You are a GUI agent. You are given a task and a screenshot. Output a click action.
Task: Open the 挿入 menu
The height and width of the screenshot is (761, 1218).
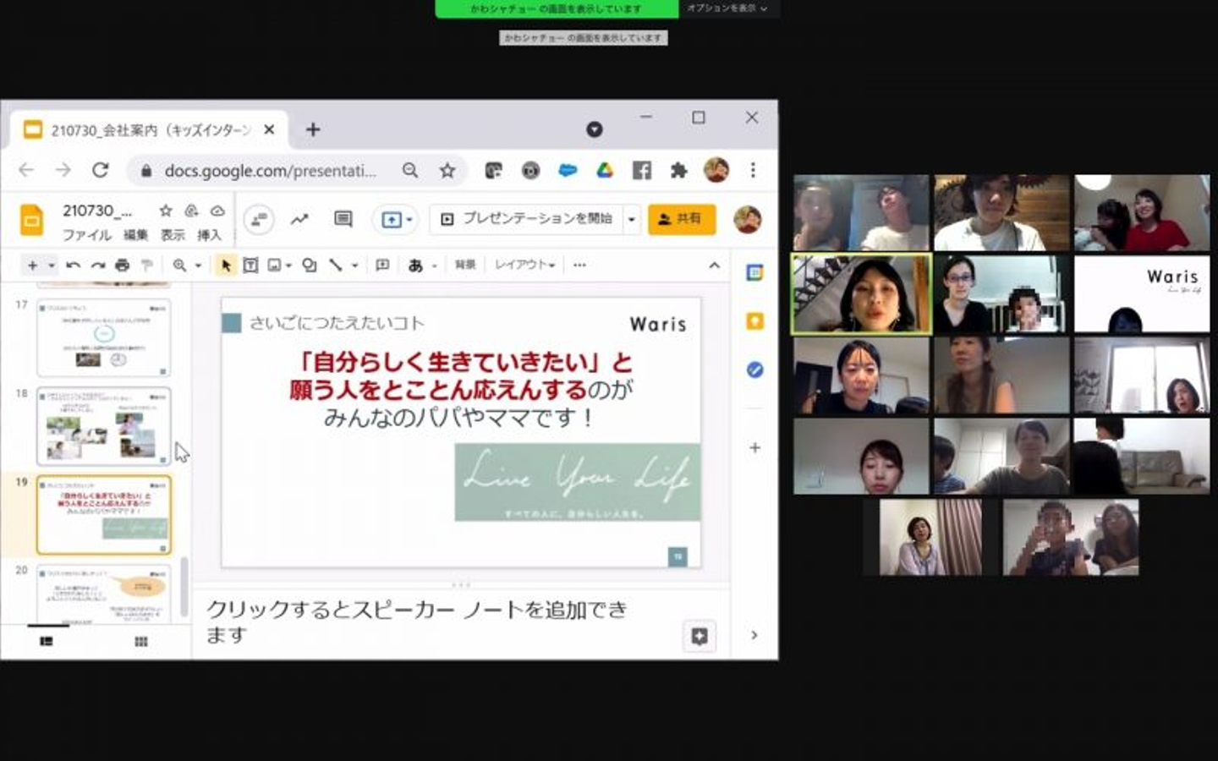click(x=209, y=235)
